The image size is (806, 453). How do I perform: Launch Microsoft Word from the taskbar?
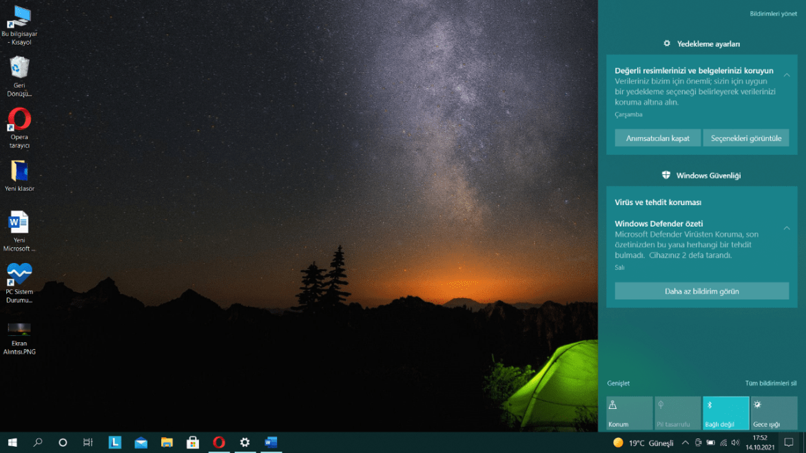[271, 443]
